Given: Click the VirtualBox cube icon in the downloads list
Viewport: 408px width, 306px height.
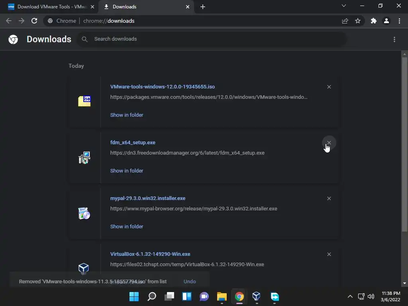Looking at the screenshot, I should click(84, 269).
